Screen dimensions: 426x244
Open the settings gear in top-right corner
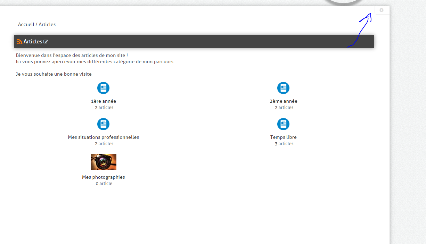point(382,10)
